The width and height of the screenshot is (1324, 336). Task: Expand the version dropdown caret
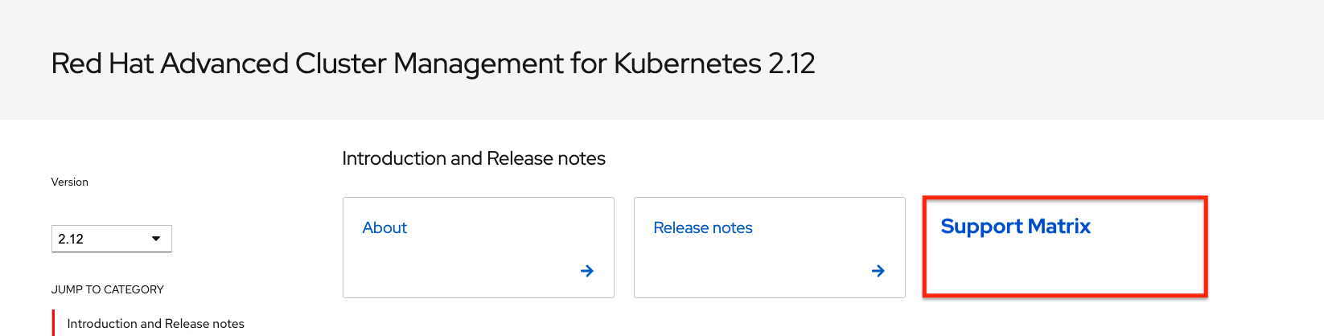point(156,239)
